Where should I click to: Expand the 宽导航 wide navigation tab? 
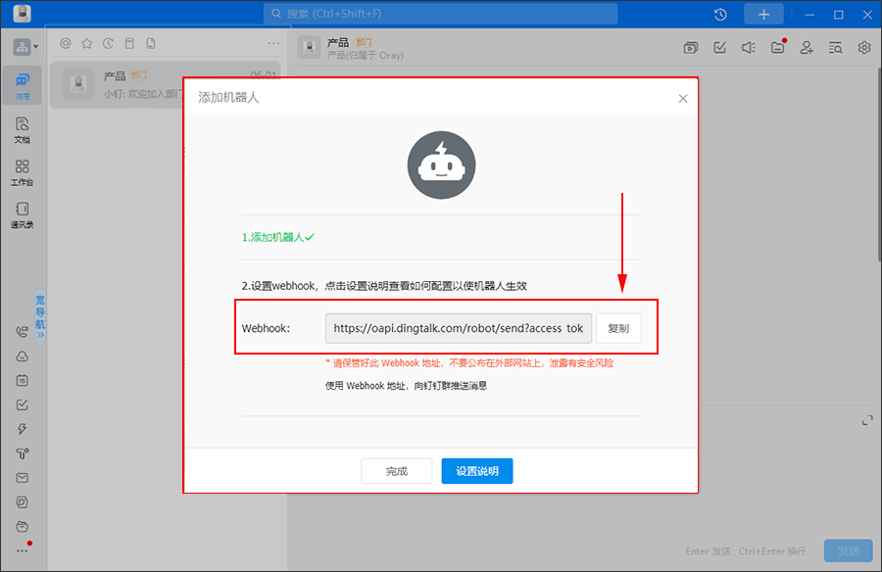[x=40, y=315]
